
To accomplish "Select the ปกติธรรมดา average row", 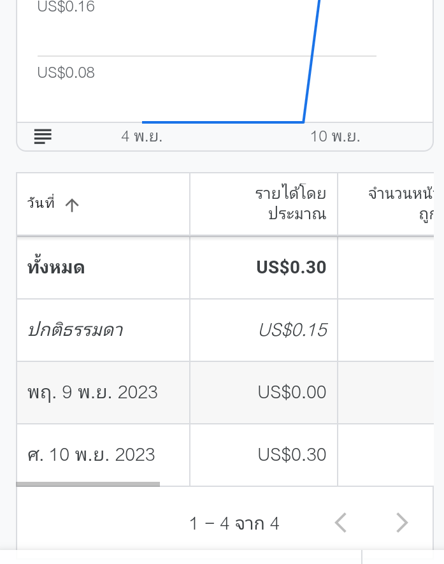I will pos(225,330).
